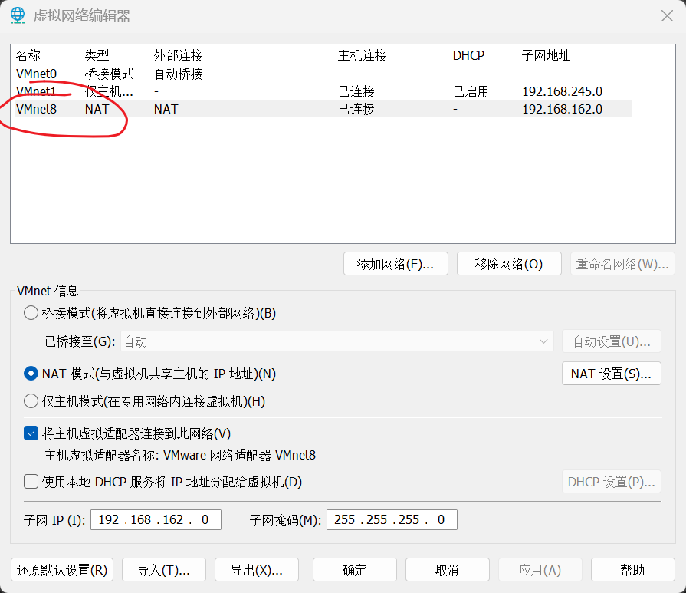Viewport: 686px width, 593px height.
Task: Click 还原默认设置(R) button
Action: [62, 570]
